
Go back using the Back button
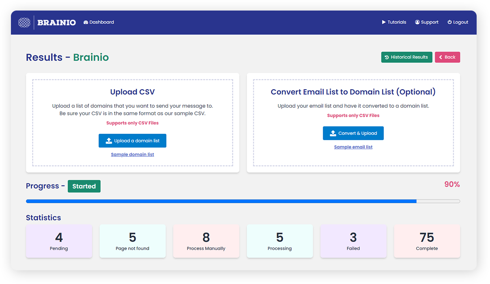447,57
